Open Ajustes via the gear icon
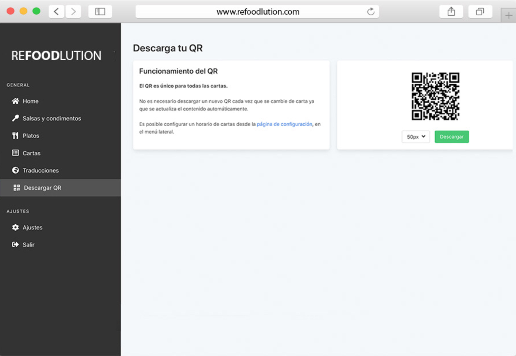Screen dimensions: 516x356 [x=15, y=227]
